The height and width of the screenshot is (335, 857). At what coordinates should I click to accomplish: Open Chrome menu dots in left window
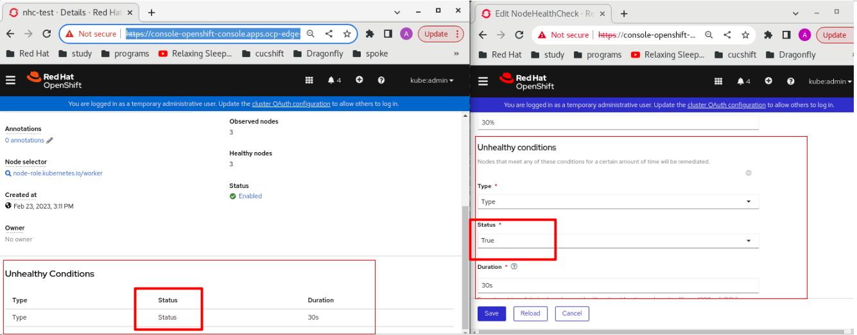click(x=458, y=34)
